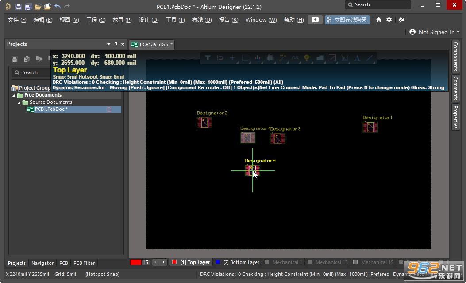Viewport: 466px width, 283px height.
Task: Open the Properties side panel
Action: tap(455, 117)
